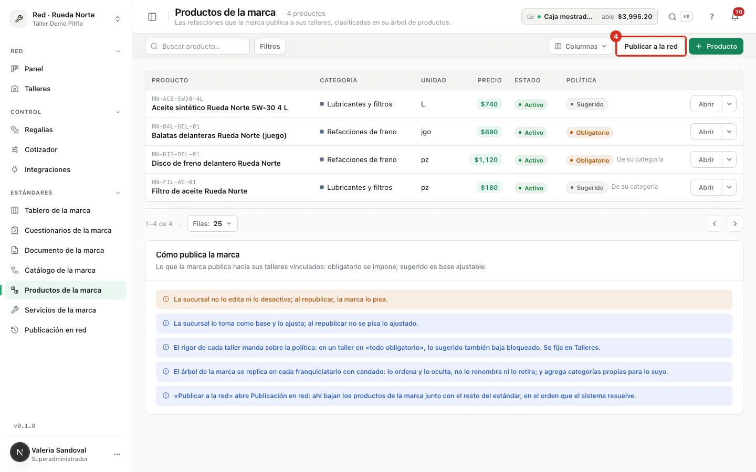This screenshot has width=756, height=472.
Task: Open the help question mark icon
Action: [712, 17]
